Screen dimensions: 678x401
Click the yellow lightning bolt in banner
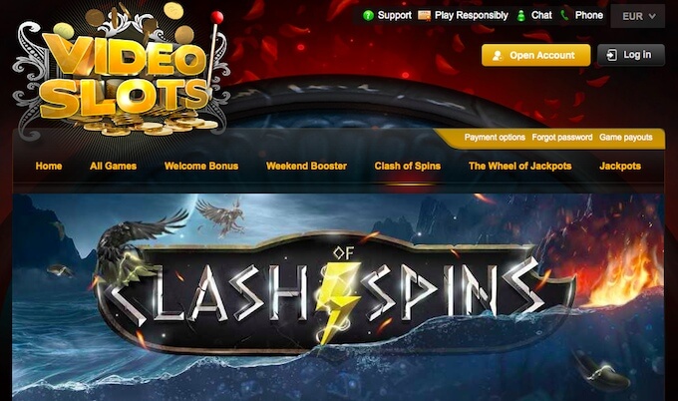(x=338, y=300)
